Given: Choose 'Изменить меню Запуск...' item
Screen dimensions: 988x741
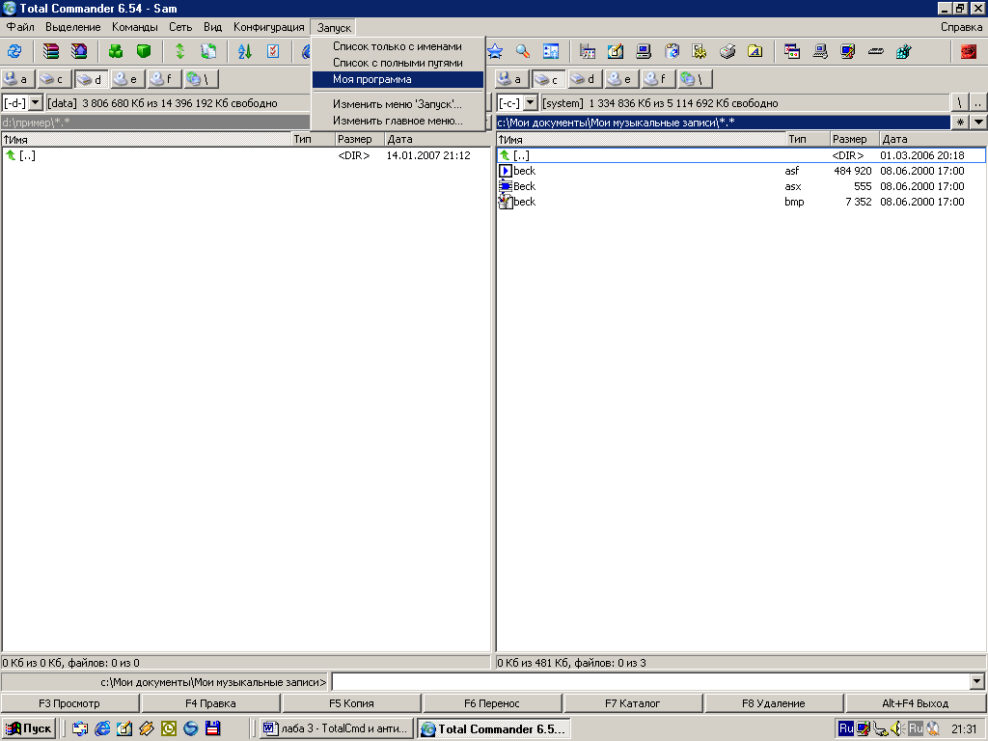Looking at the screenshot, I should [398, 104].
